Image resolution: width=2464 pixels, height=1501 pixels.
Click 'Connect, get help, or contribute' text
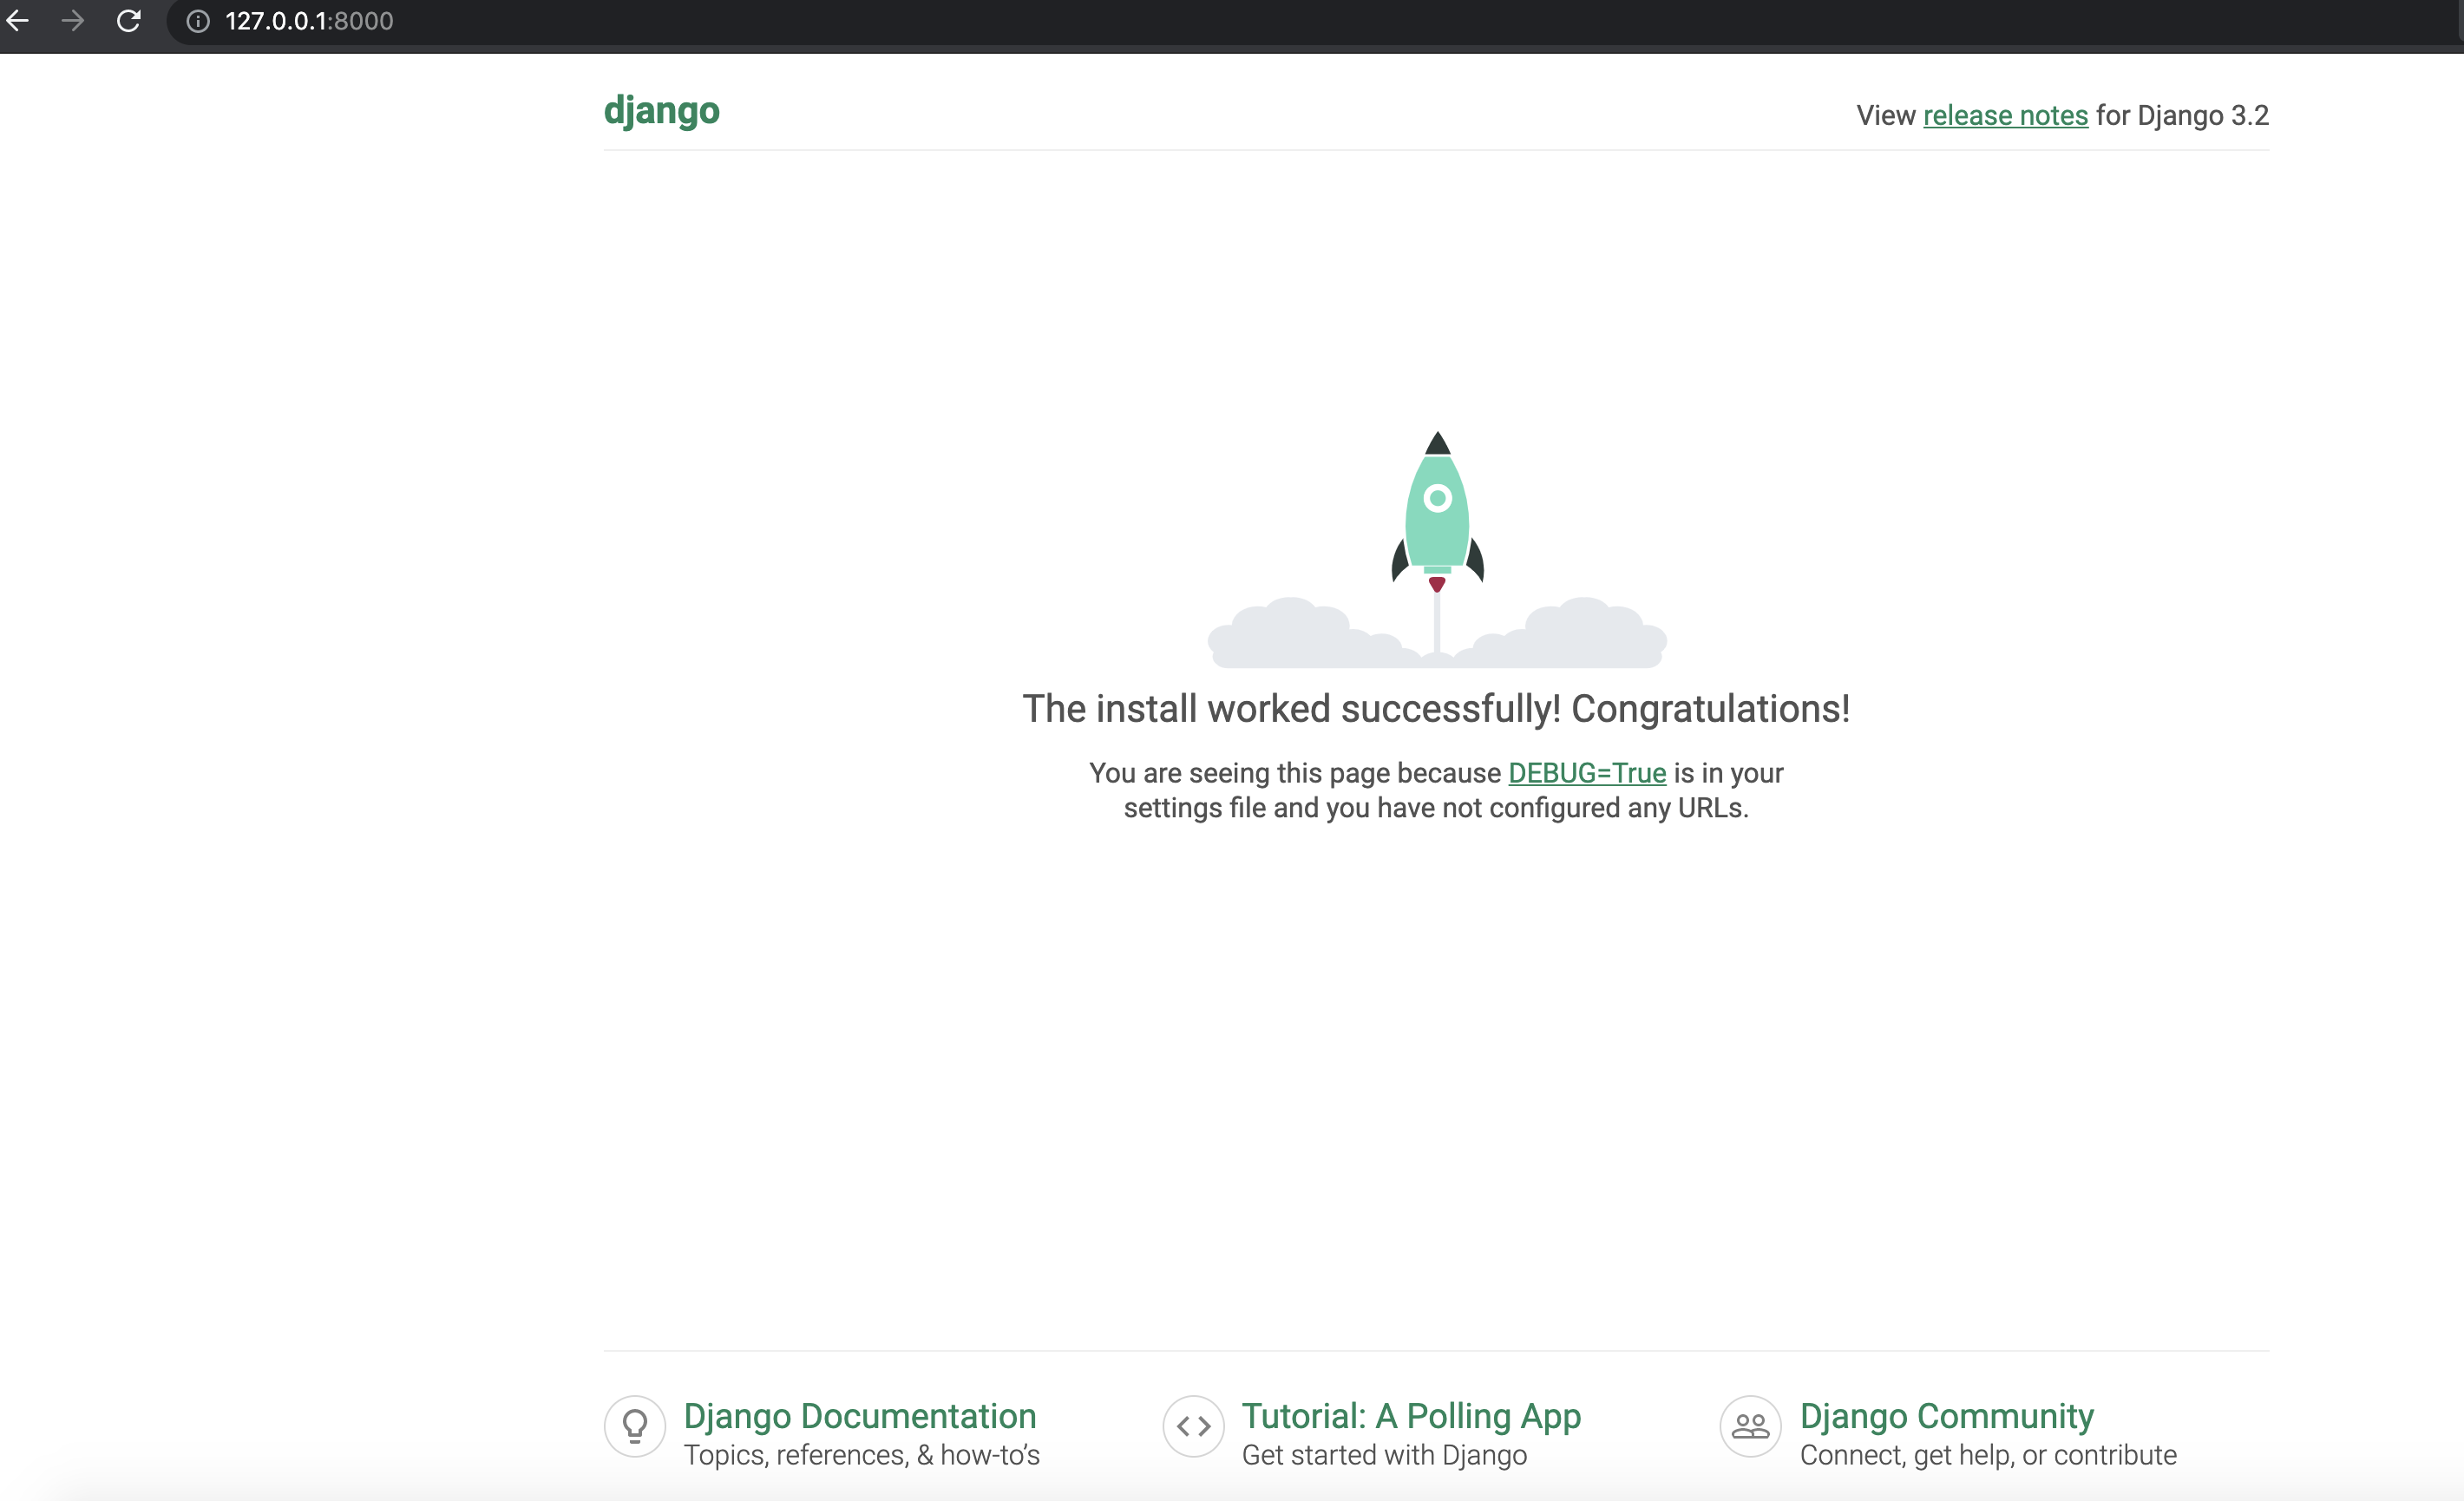tap(1988, 1455)
